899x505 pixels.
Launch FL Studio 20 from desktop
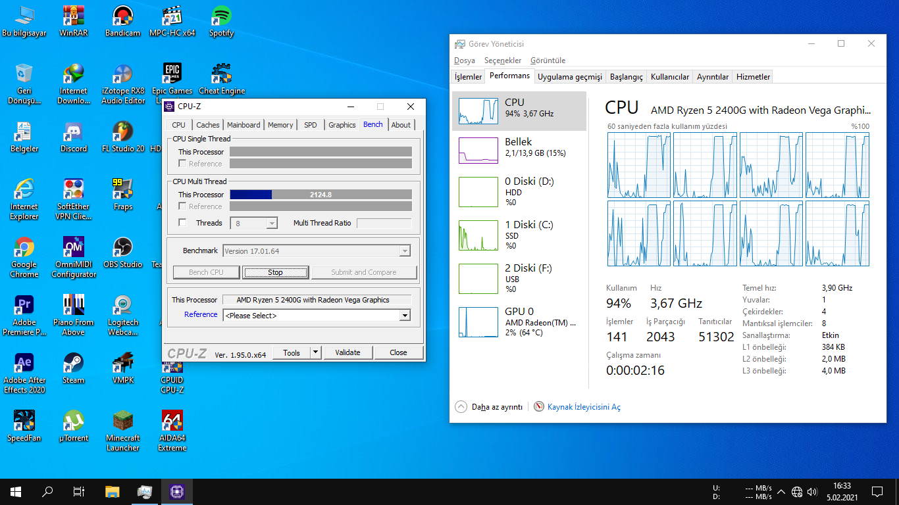point(122,137)
